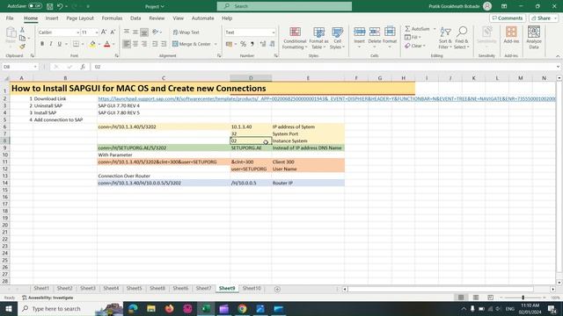Decrease font size icon
This screenshot has height=316, width=563.
pos(113,32)
